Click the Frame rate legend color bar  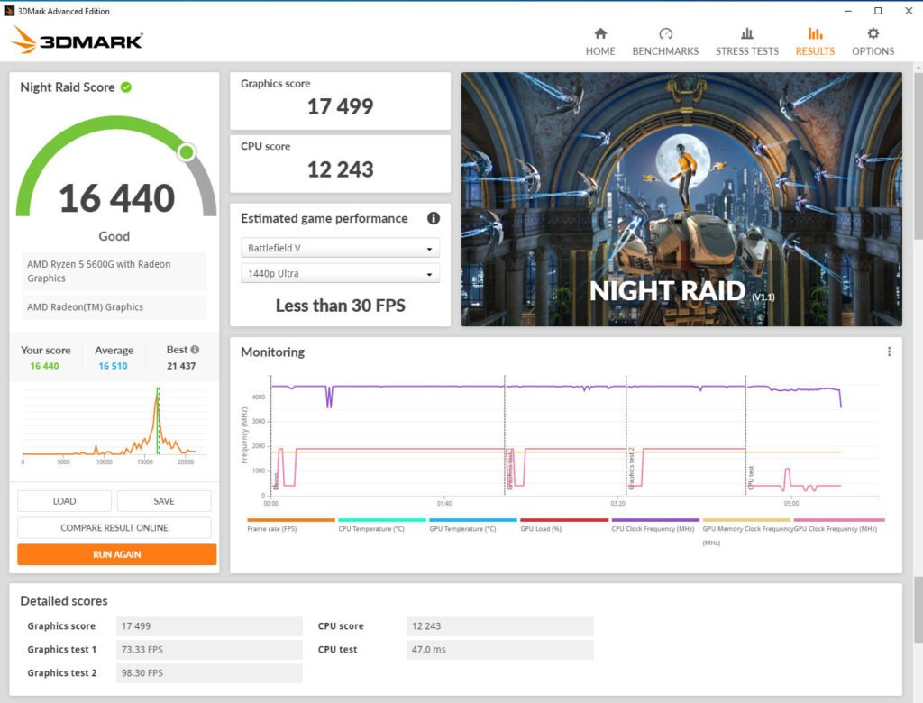[x=290, y=520]
